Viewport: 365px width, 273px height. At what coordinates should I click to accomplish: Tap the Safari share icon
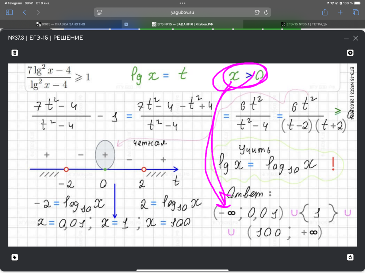pos(325,12)
